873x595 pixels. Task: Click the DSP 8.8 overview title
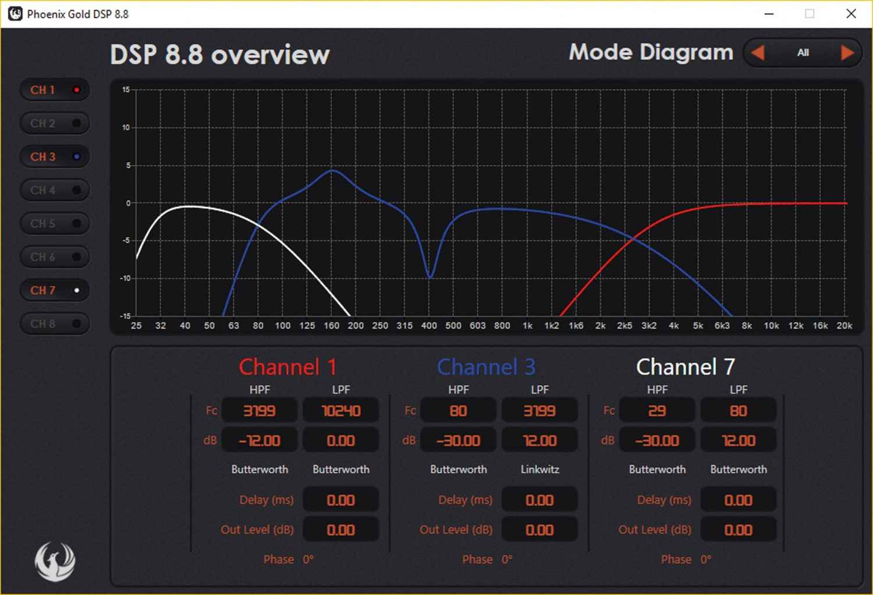(220, 55)
